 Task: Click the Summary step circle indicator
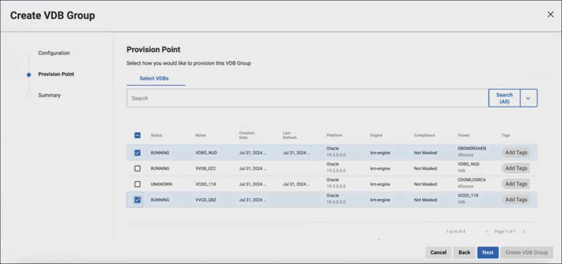click(28, 96)
